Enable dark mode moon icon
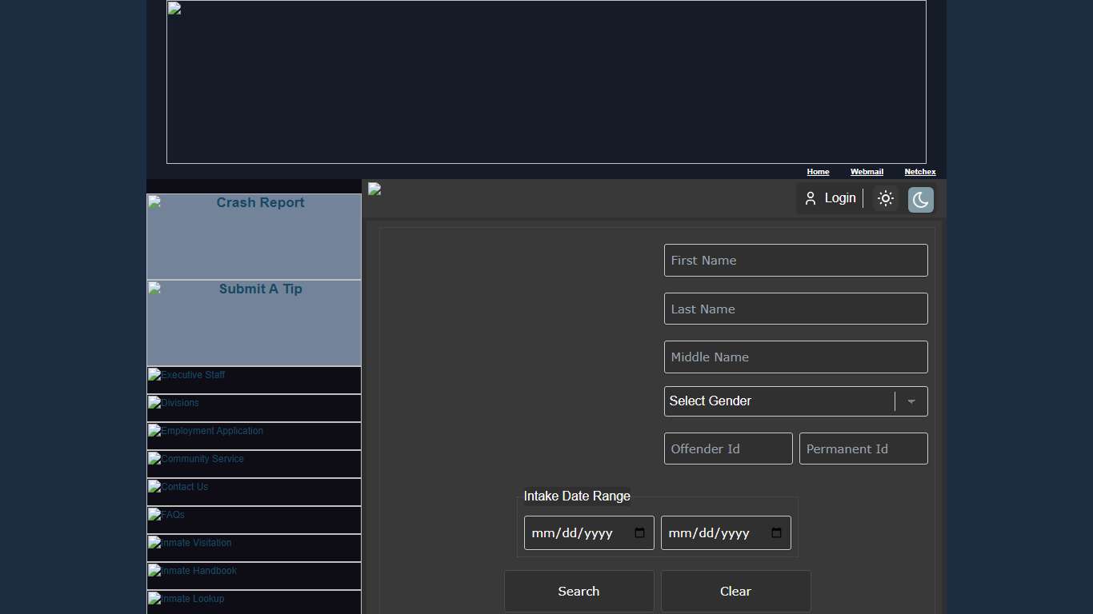The height and width of the screenshot is (614, 1093). (x=920, y=200)
